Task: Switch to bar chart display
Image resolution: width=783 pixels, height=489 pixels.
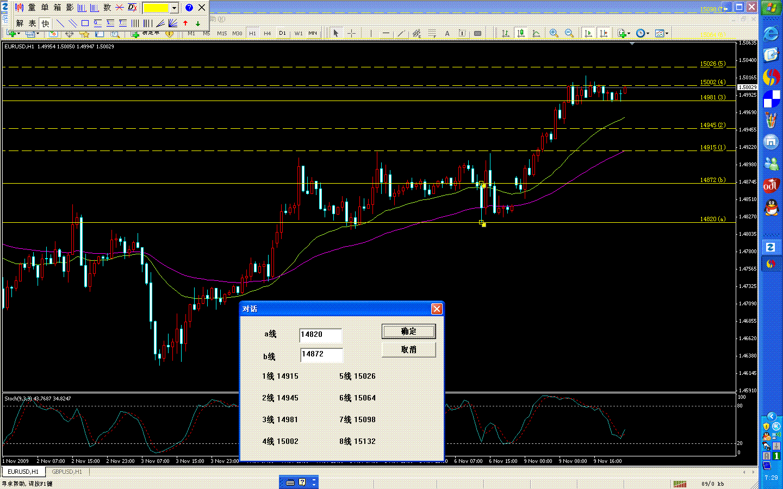Action: [505, 34]
